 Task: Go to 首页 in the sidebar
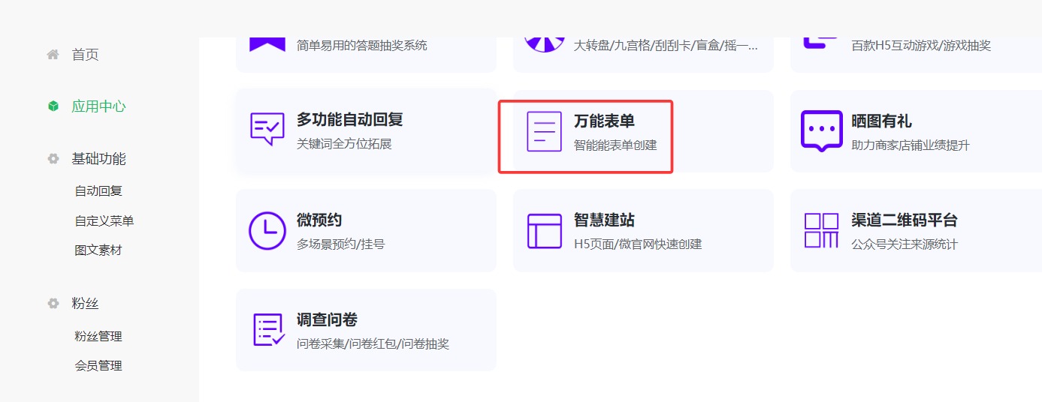pos(85,55)
